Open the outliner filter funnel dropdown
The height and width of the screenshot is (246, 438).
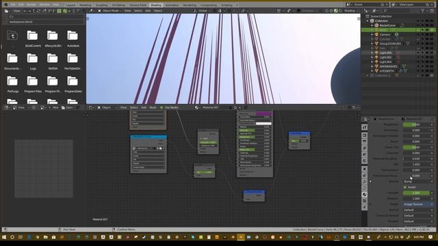click(x=424, y=11)
